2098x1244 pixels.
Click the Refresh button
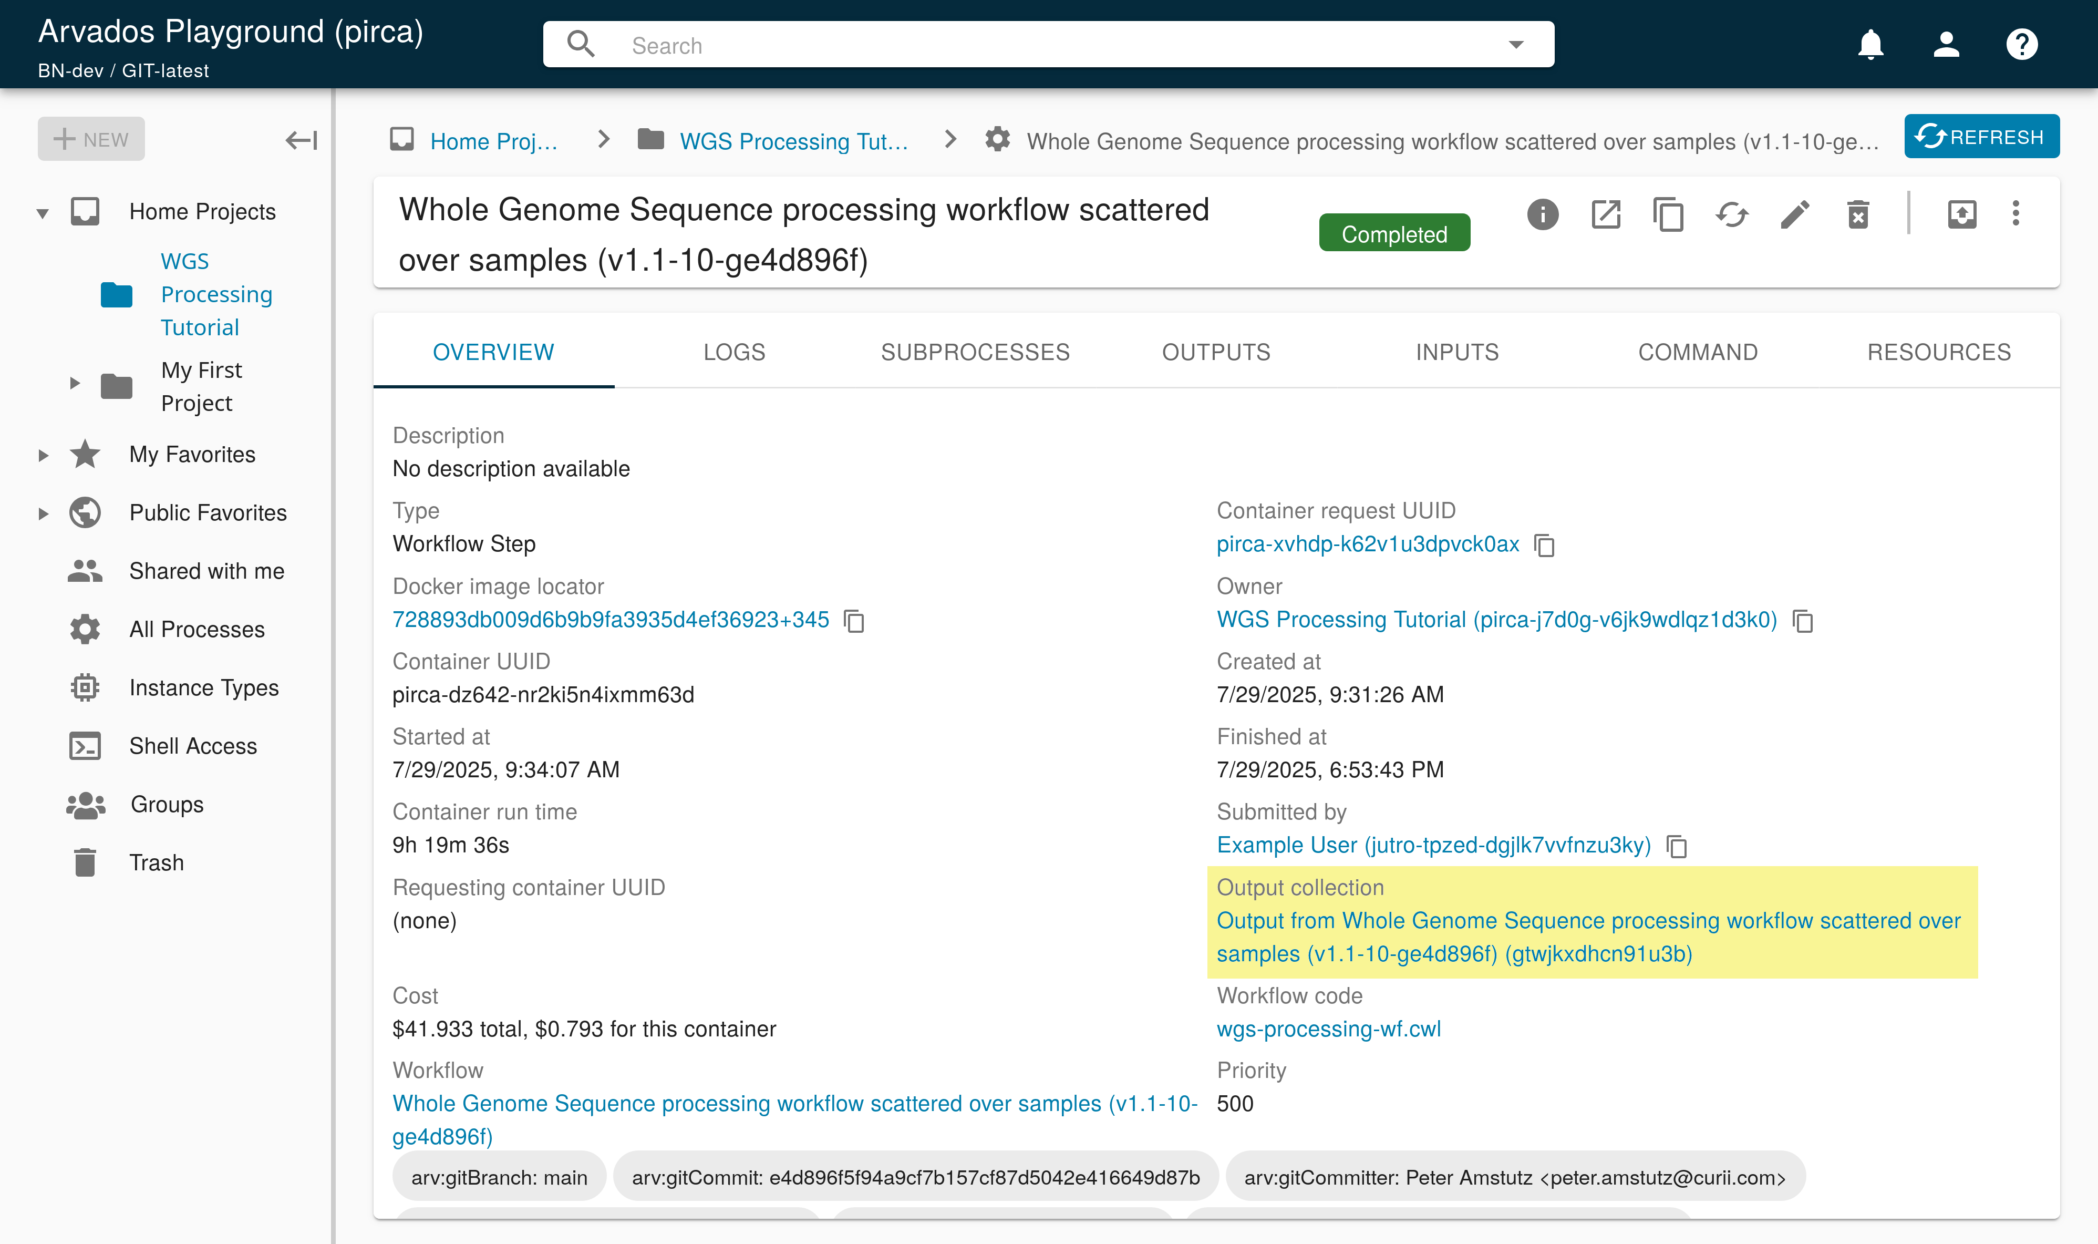(1981, 137)
